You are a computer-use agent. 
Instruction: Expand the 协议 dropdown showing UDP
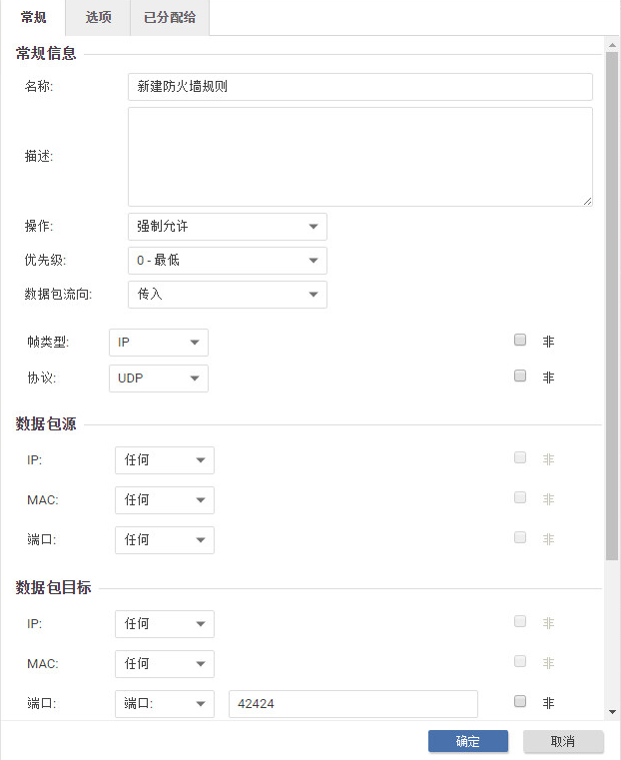click(158, 379)
